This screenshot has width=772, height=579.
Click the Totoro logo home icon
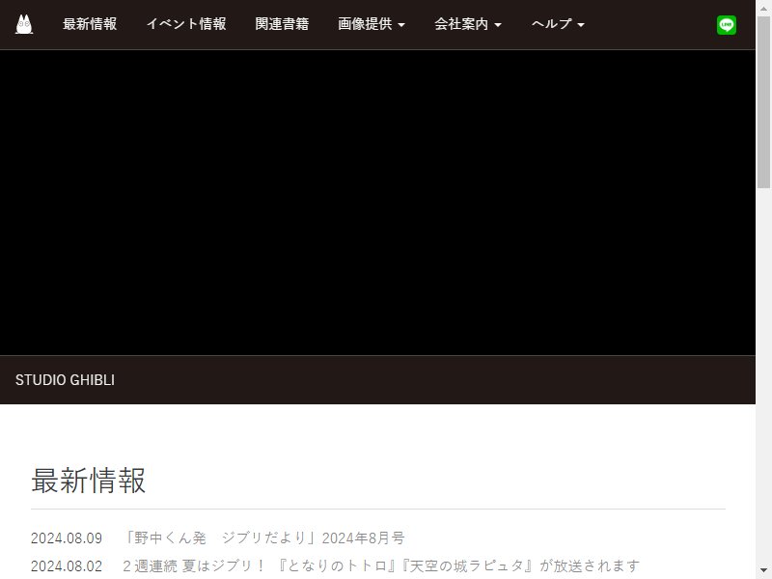coord(24,24)
